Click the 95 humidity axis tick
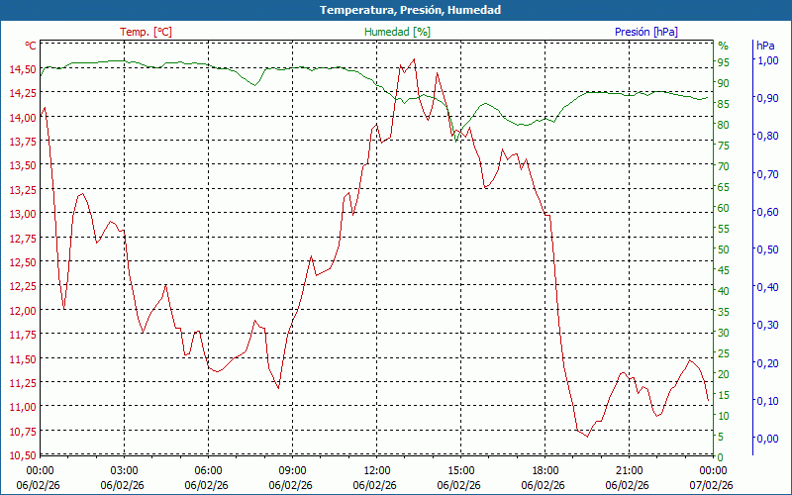 click(x=723, y=61)
